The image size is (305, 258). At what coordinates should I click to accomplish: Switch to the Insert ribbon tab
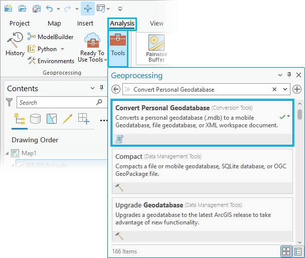coord(85,24)
